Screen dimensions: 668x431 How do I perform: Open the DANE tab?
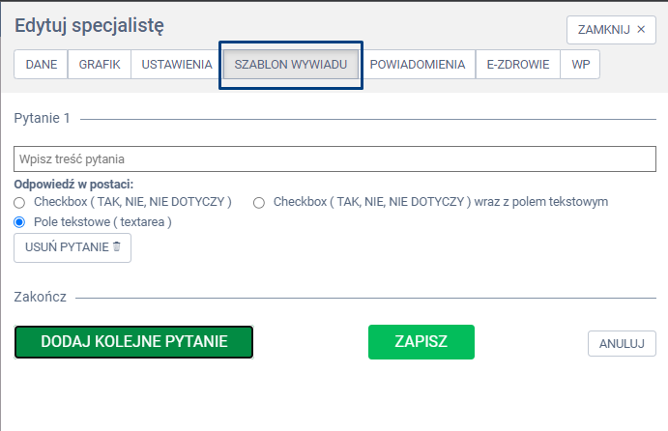41,65
